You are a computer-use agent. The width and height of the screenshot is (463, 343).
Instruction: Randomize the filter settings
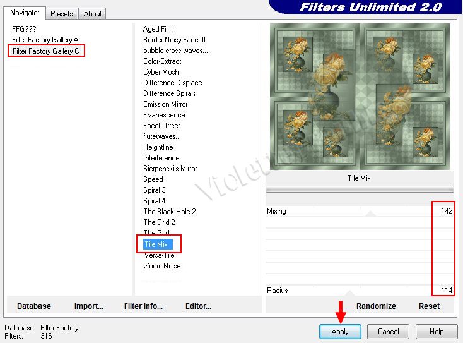pos(376,306)
